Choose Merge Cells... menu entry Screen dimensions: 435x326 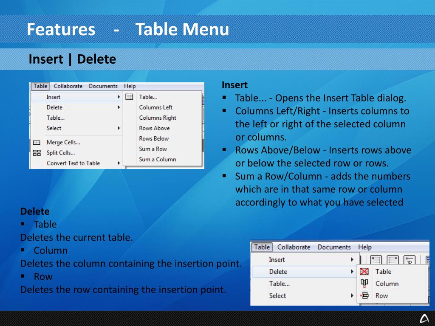coord(77,143)
